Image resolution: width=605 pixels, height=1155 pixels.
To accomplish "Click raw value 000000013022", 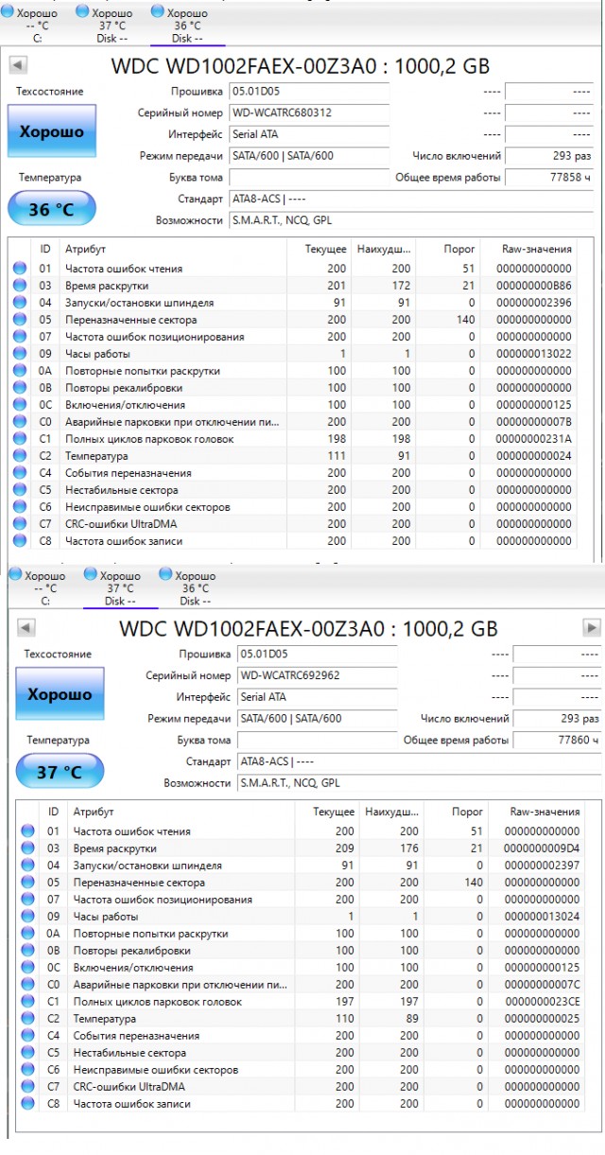I will pos(534,354).
